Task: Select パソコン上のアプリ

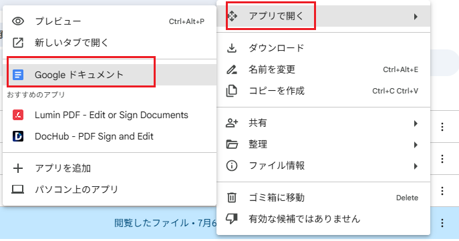Action: click(x=110, y=190)
